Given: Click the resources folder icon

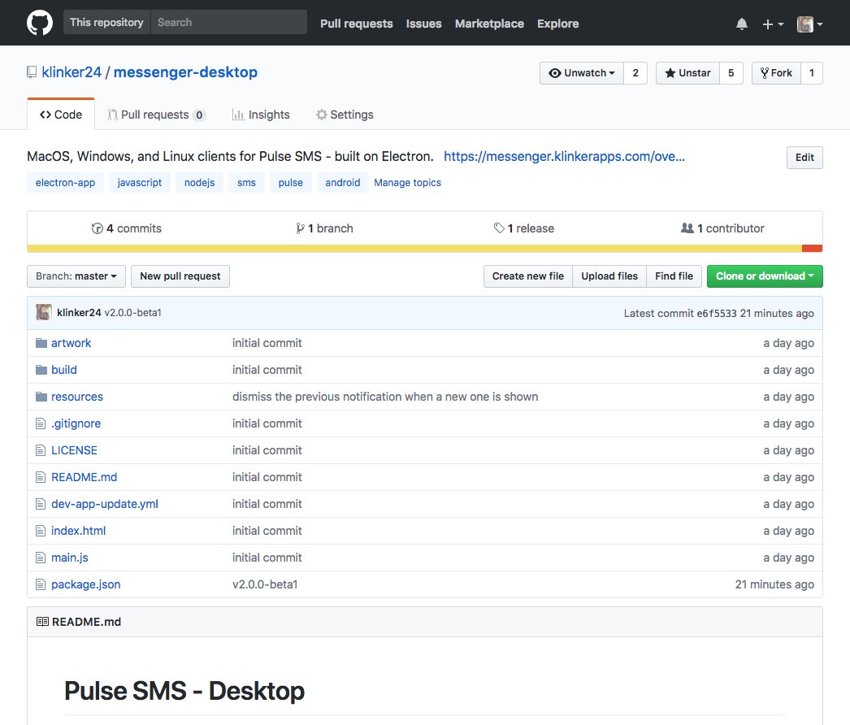Looking at the screenshot, I should (x=41, y=397).
